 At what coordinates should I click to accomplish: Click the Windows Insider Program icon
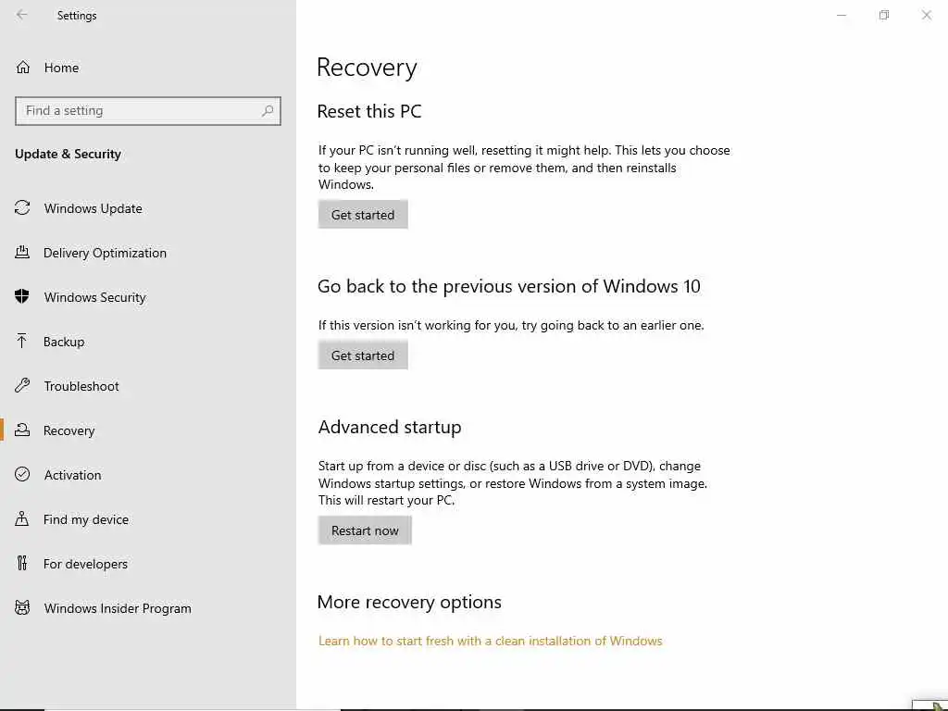(x=23, y=608)
